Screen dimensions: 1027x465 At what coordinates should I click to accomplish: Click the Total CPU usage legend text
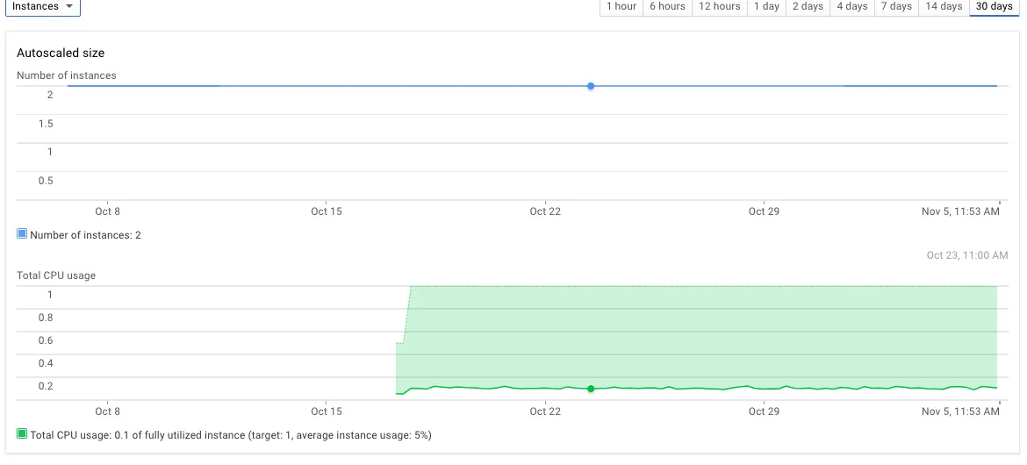click(x=231, y=434)
